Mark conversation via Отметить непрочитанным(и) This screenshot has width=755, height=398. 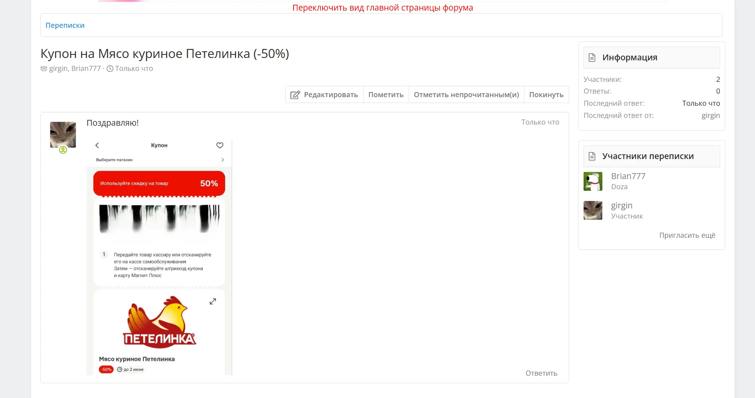pyautogui.click(x=467, y=94)
